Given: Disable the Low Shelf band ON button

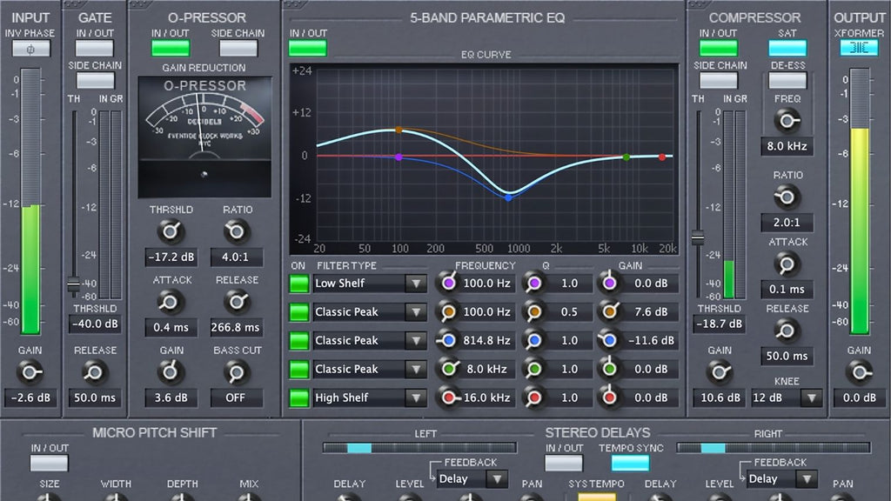Looking at the screenshot, I should [x=299, y=284].
